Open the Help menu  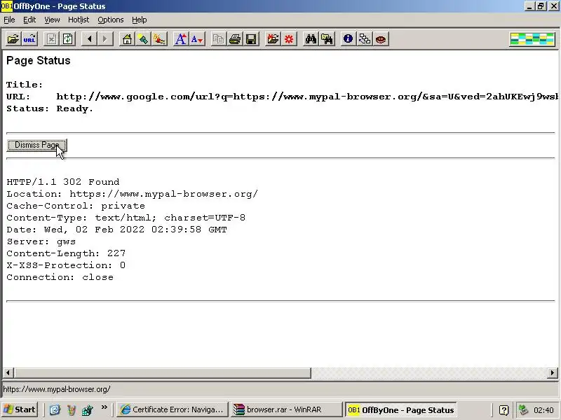point(139,20)
